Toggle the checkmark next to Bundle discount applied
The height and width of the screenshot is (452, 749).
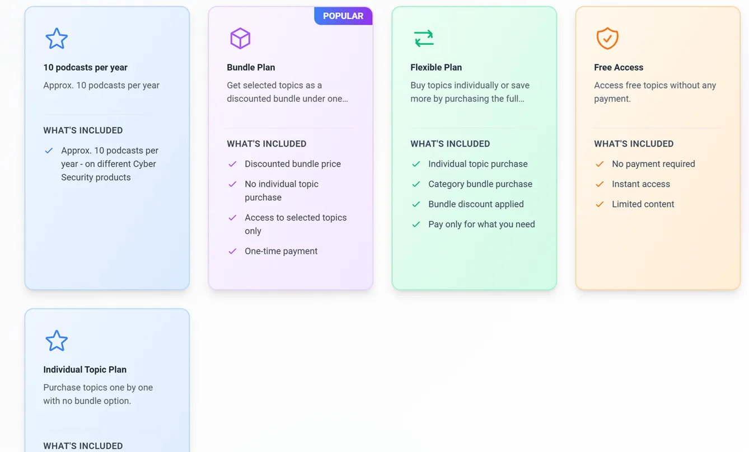(x=416, y=204)
